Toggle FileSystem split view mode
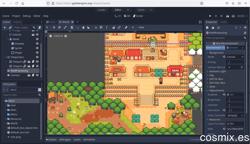 tap(40, 90)
